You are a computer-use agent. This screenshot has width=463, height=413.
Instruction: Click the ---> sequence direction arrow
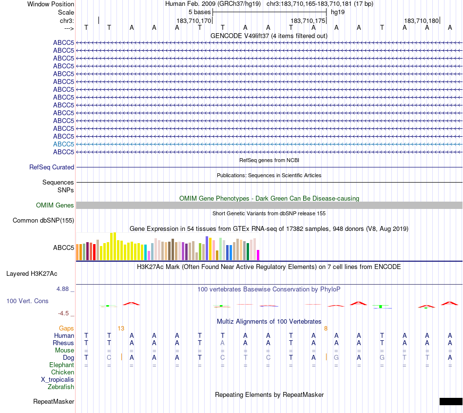pyautogui.click(x=69, y=28)
